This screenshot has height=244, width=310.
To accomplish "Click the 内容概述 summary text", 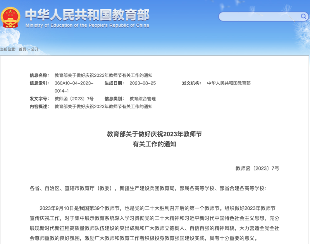I will (x=103, y=107).
